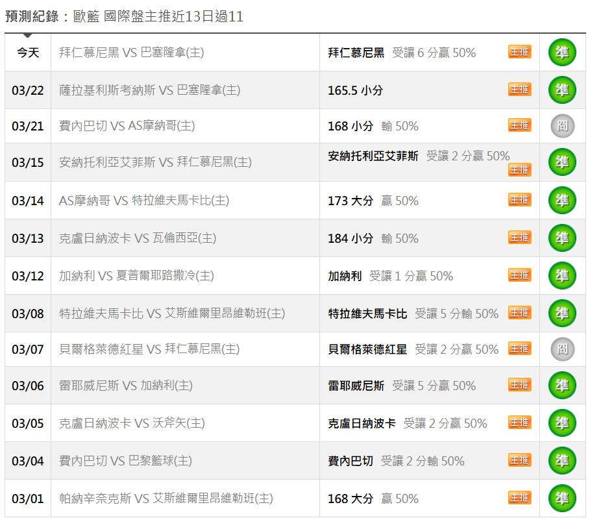Click the green 準 icon in today's row
This screenshot has height=518, width=590.
click(x=562, y=53)
